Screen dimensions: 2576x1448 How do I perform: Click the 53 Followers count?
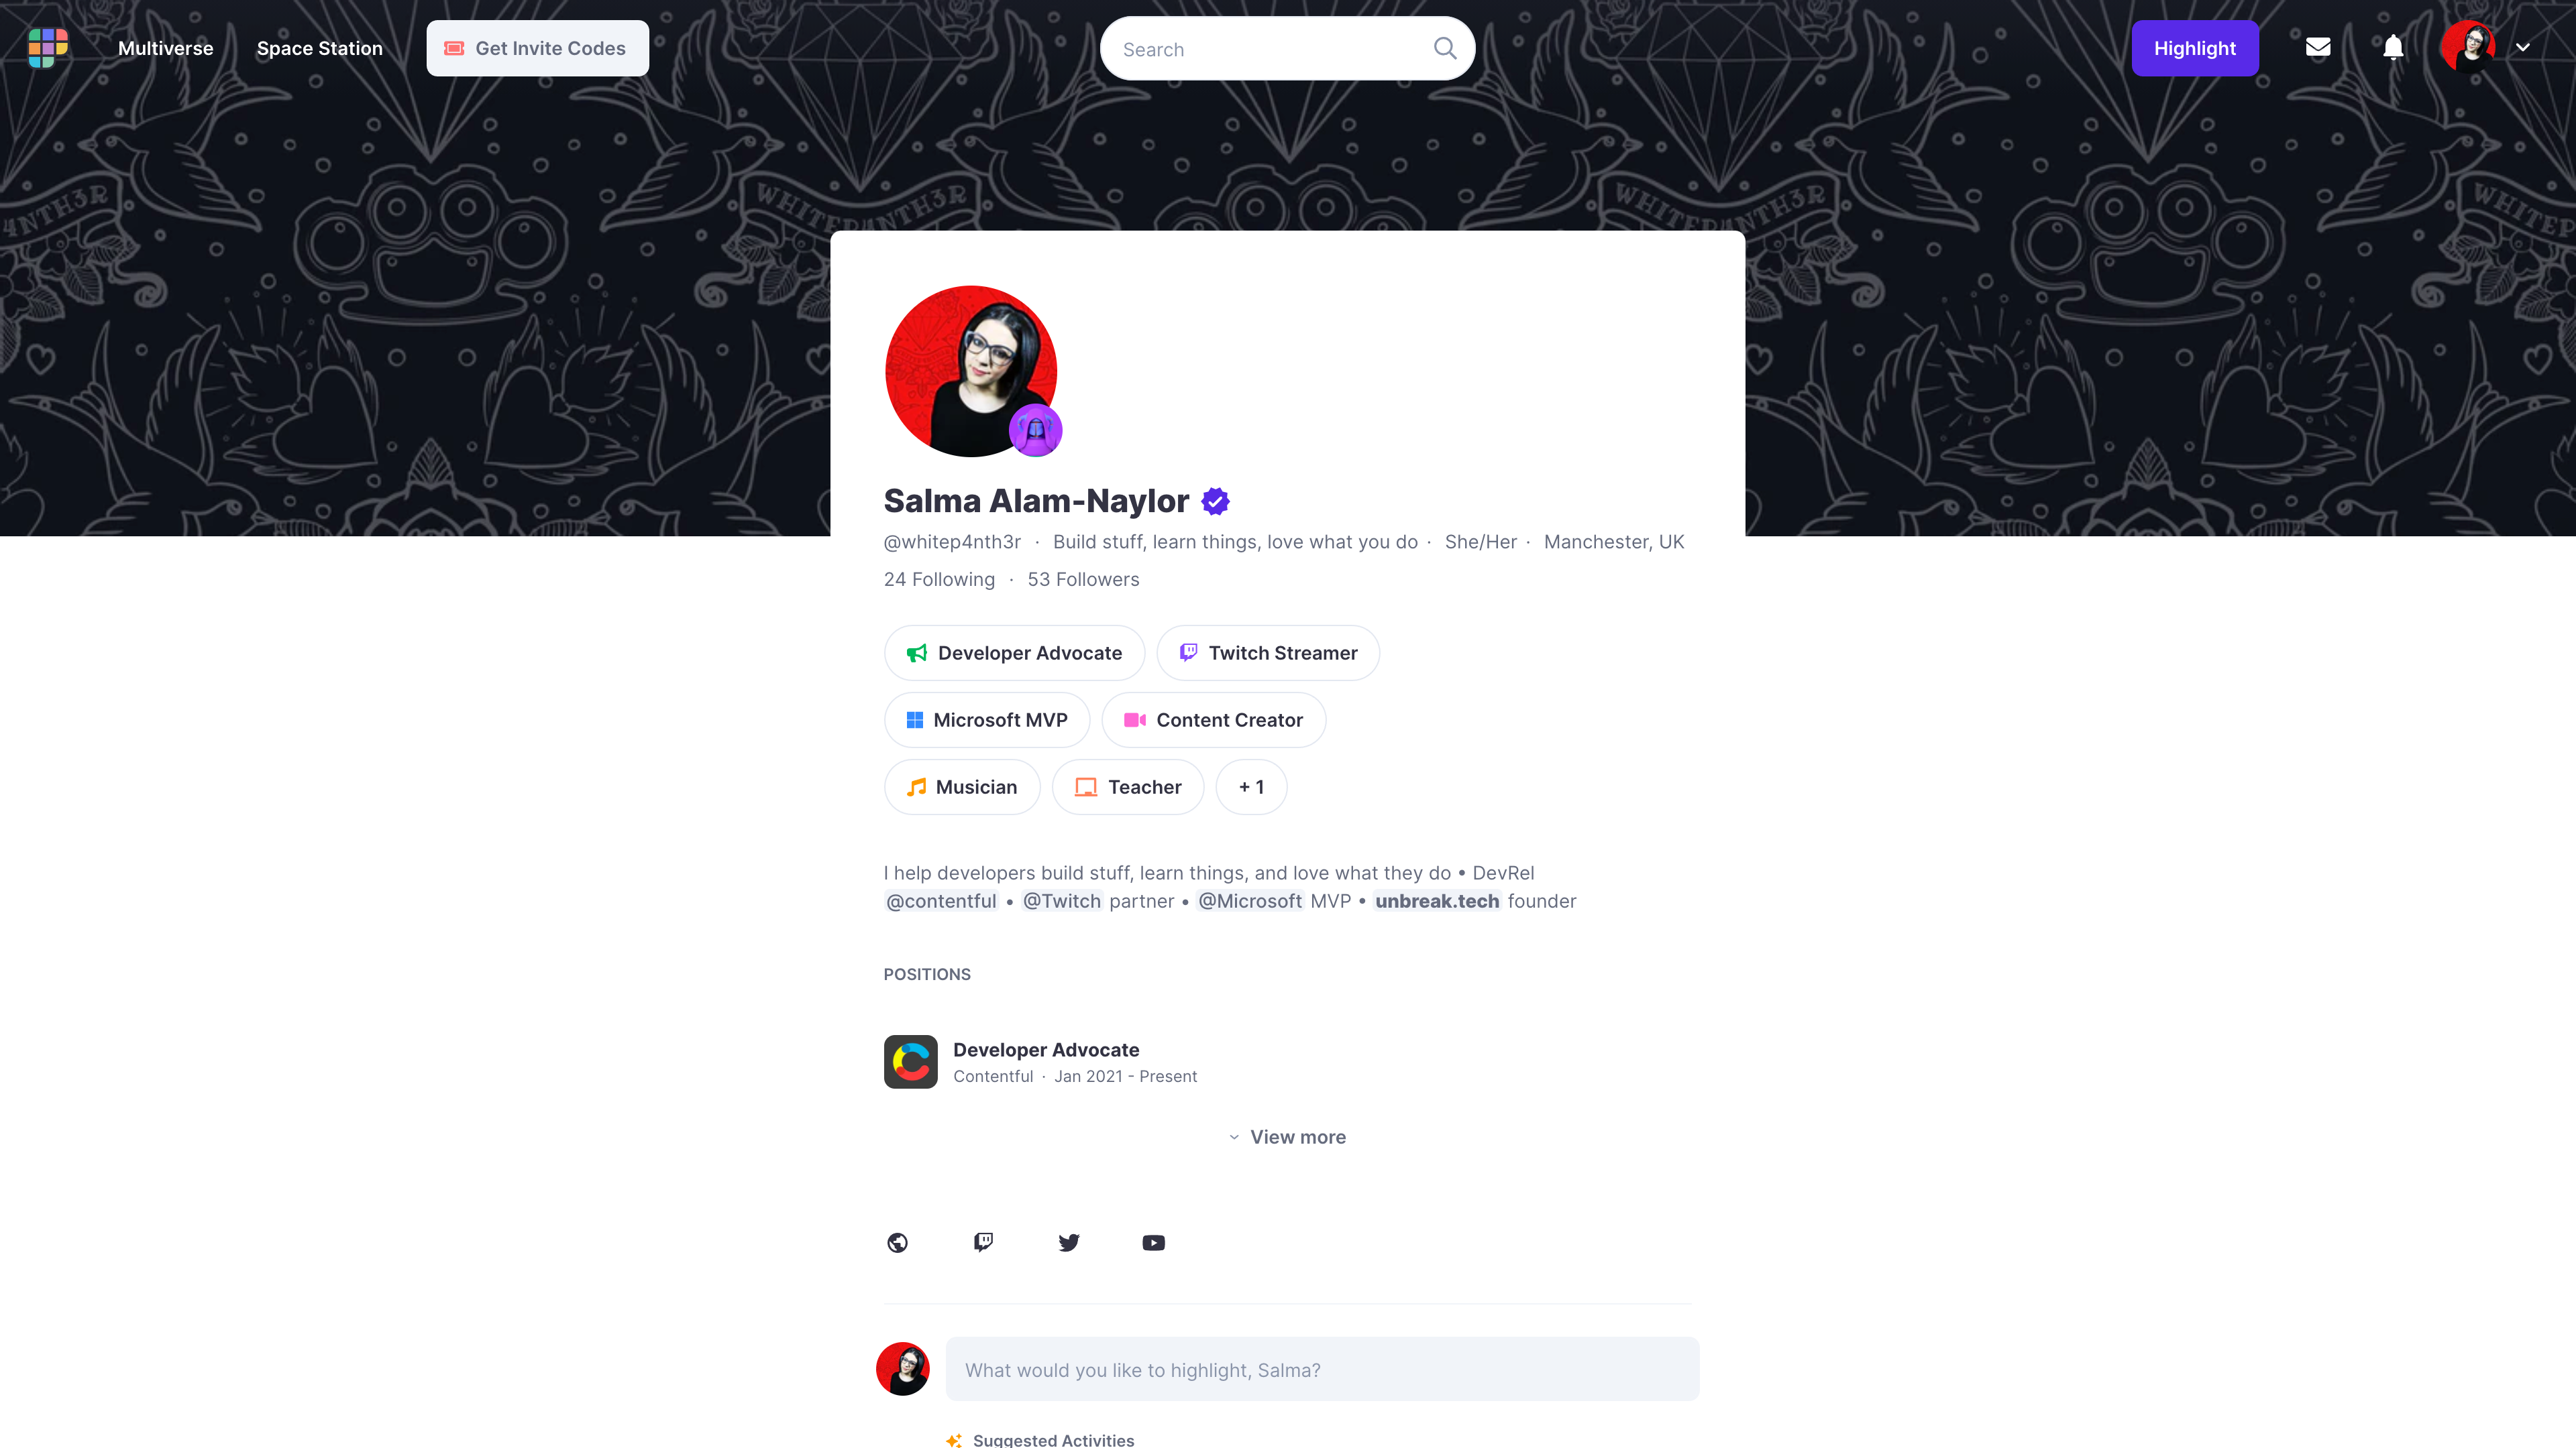[1083, 580]
